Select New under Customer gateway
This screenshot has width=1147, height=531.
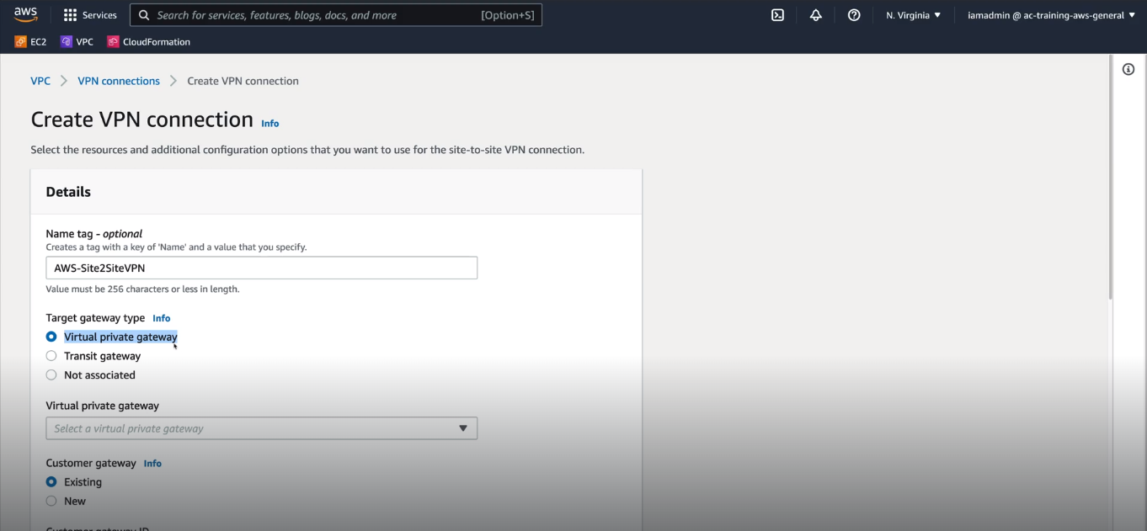pos(51,500)
